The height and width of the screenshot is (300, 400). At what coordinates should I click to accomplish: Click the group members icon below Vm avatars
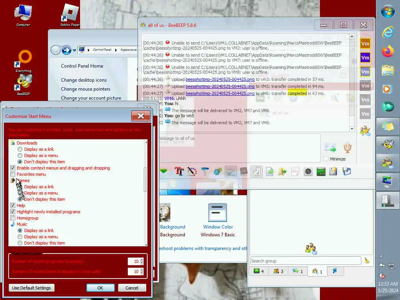click(365, 130)
